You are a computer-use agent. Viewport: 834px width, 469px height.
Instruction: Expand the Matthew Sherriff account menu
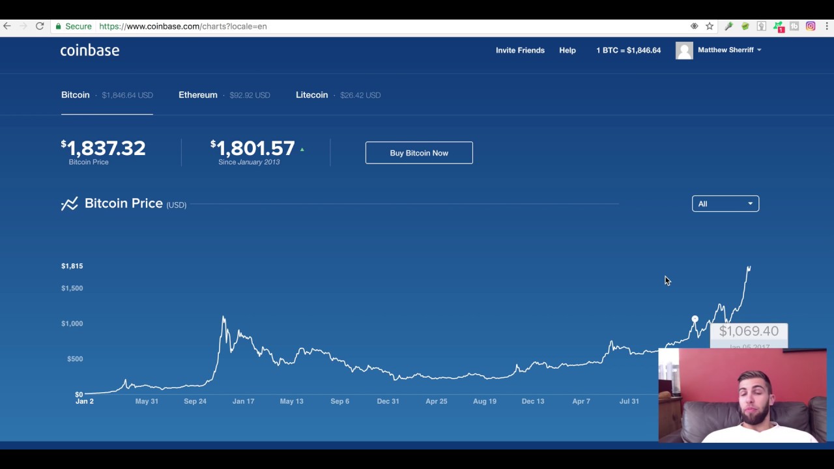click(x=729, y=50)
